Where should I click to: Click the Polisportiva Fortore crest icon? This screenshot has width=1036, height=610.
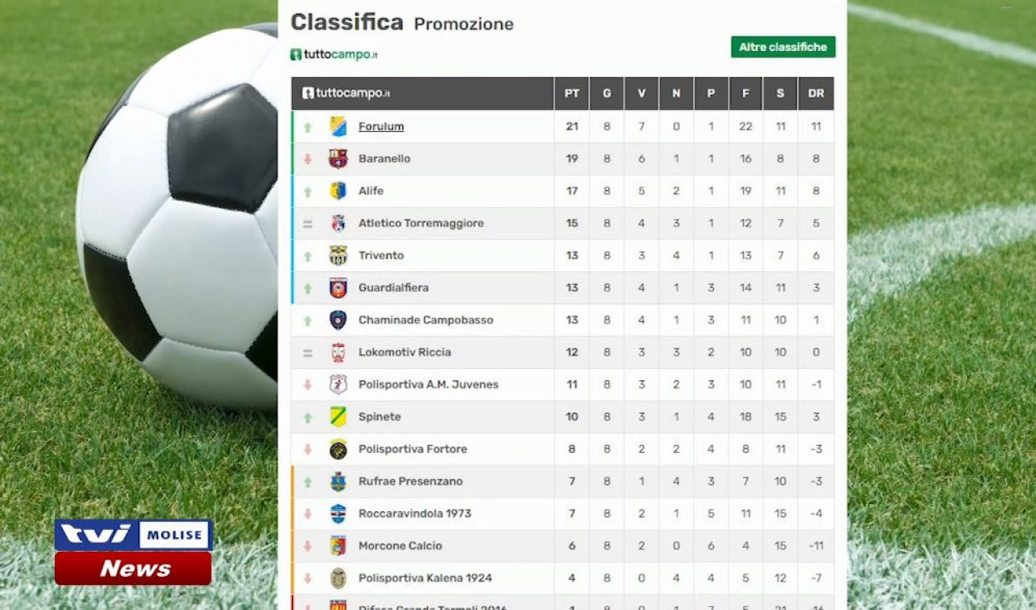tap(338, 449)
